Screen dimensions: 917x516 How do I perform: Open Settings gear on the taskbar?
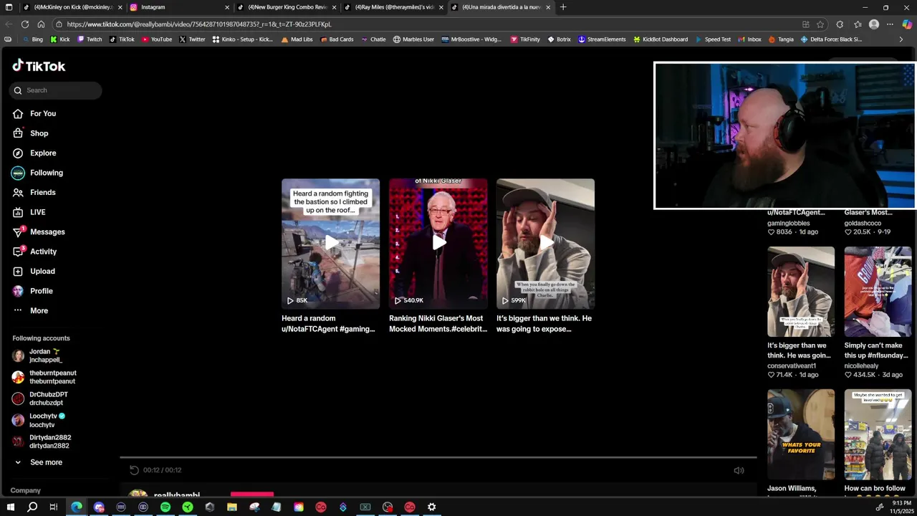[431, 507]
